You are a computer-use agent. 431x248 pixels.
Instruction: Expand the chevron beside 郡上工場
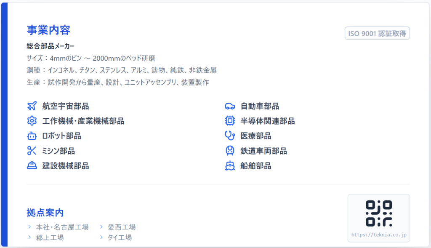pyautogui.click(x=29, y=237)
